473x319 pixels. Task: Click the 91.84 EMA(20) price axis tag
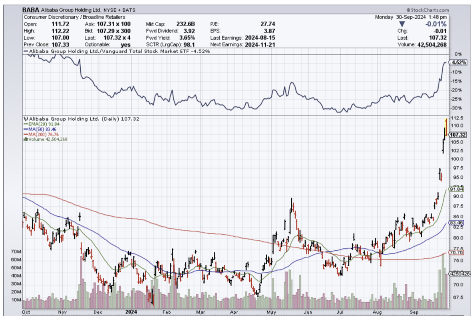[x=457, y=189]
